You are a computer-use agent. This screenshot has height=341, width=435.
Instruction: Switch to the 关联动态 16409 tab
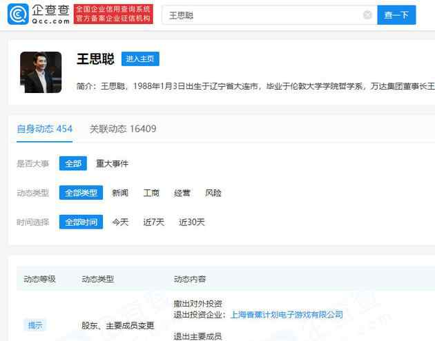click(x=123, y=129)
